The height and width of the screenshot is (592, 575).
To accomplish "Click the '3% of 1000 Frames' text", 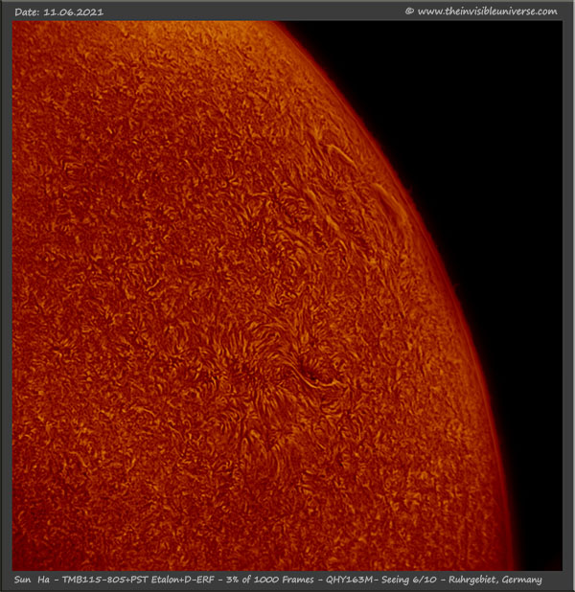I will click(278, 580).
